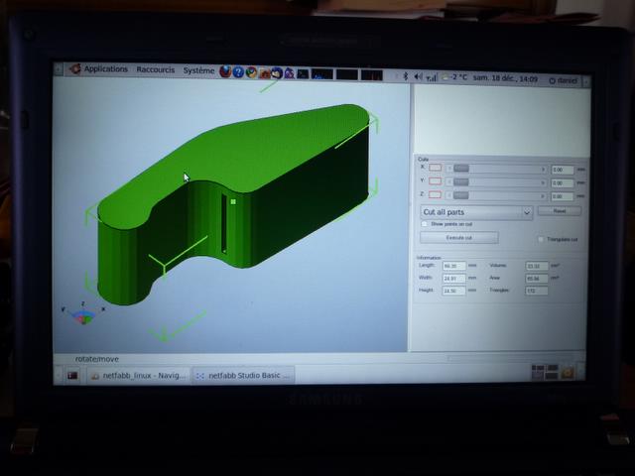Open the Applications menu
The height and width of the screenshot is (476, 635).
point(105,69)
